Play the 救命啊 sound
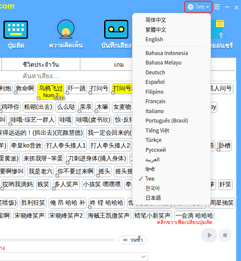The image size is (241, 261). coord(25,89)
